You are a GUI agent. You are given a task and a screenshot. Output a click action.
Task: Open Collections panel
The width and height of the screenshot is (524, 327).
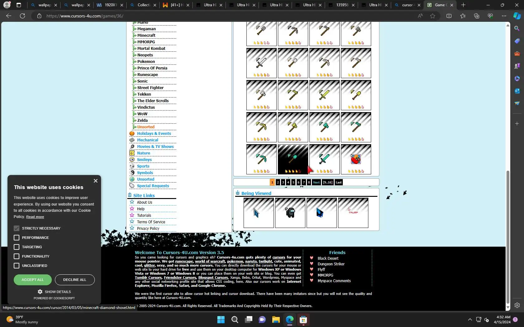[x=476, y=16]
